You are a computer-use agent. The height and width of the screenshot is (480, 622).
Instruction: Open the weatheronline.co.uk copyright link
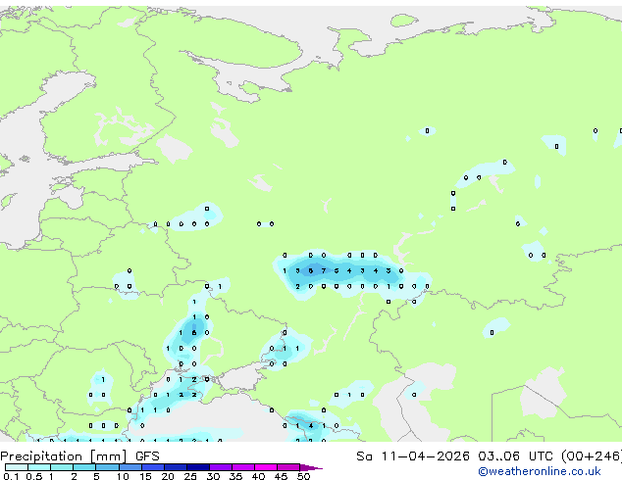[540, 471]
